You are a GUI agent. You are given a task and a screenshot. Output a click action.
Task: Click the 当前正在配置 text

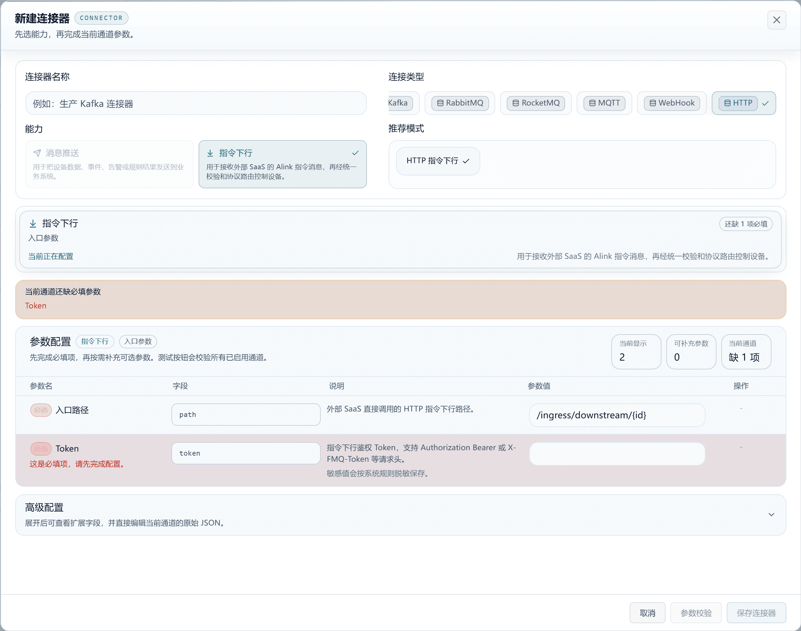(51, 256)
